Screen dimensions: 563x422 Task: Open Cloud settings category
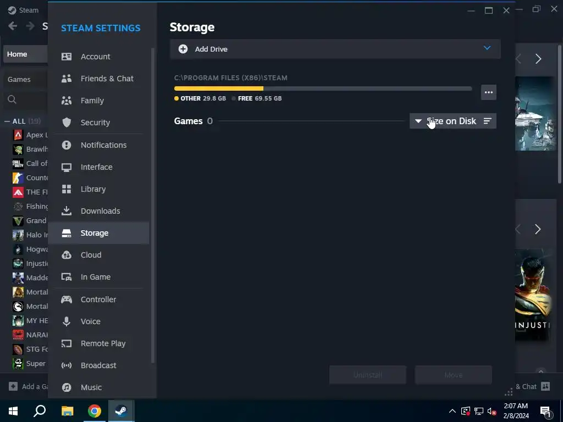98,255
